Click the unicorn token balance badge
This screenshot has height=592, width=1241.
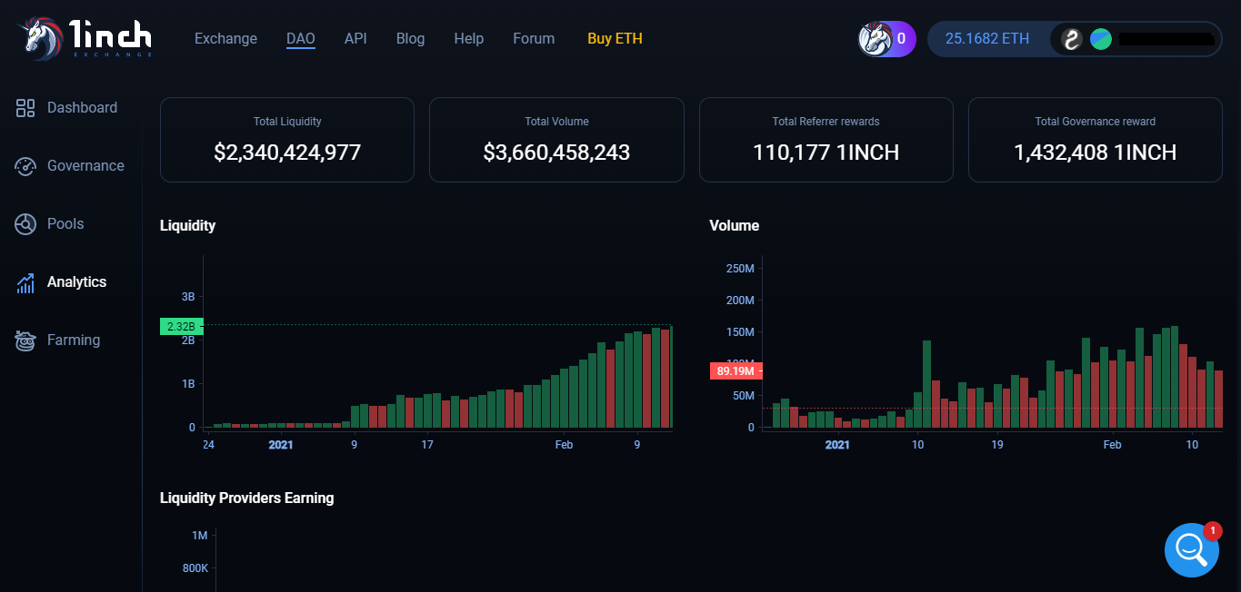(886, 39)
